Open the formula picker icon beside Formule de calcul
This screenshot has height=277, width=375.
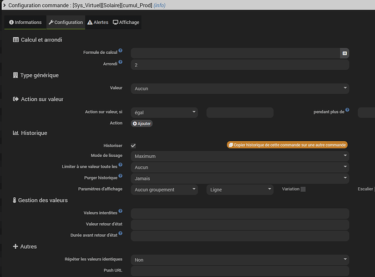pos(344,53)
